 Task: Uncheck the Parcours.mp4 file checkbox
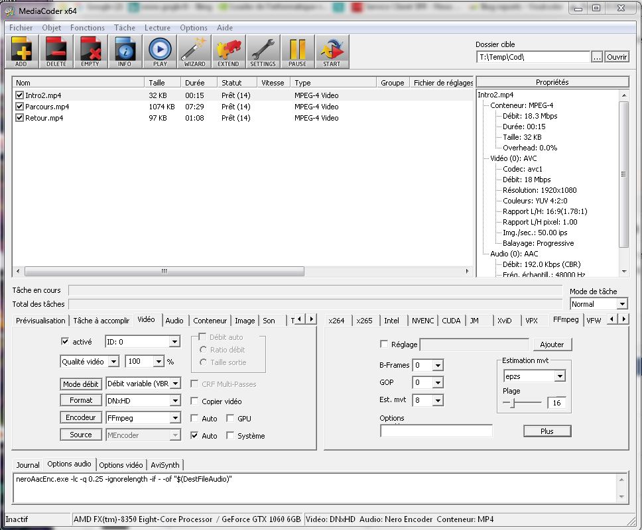click(20, 107)
